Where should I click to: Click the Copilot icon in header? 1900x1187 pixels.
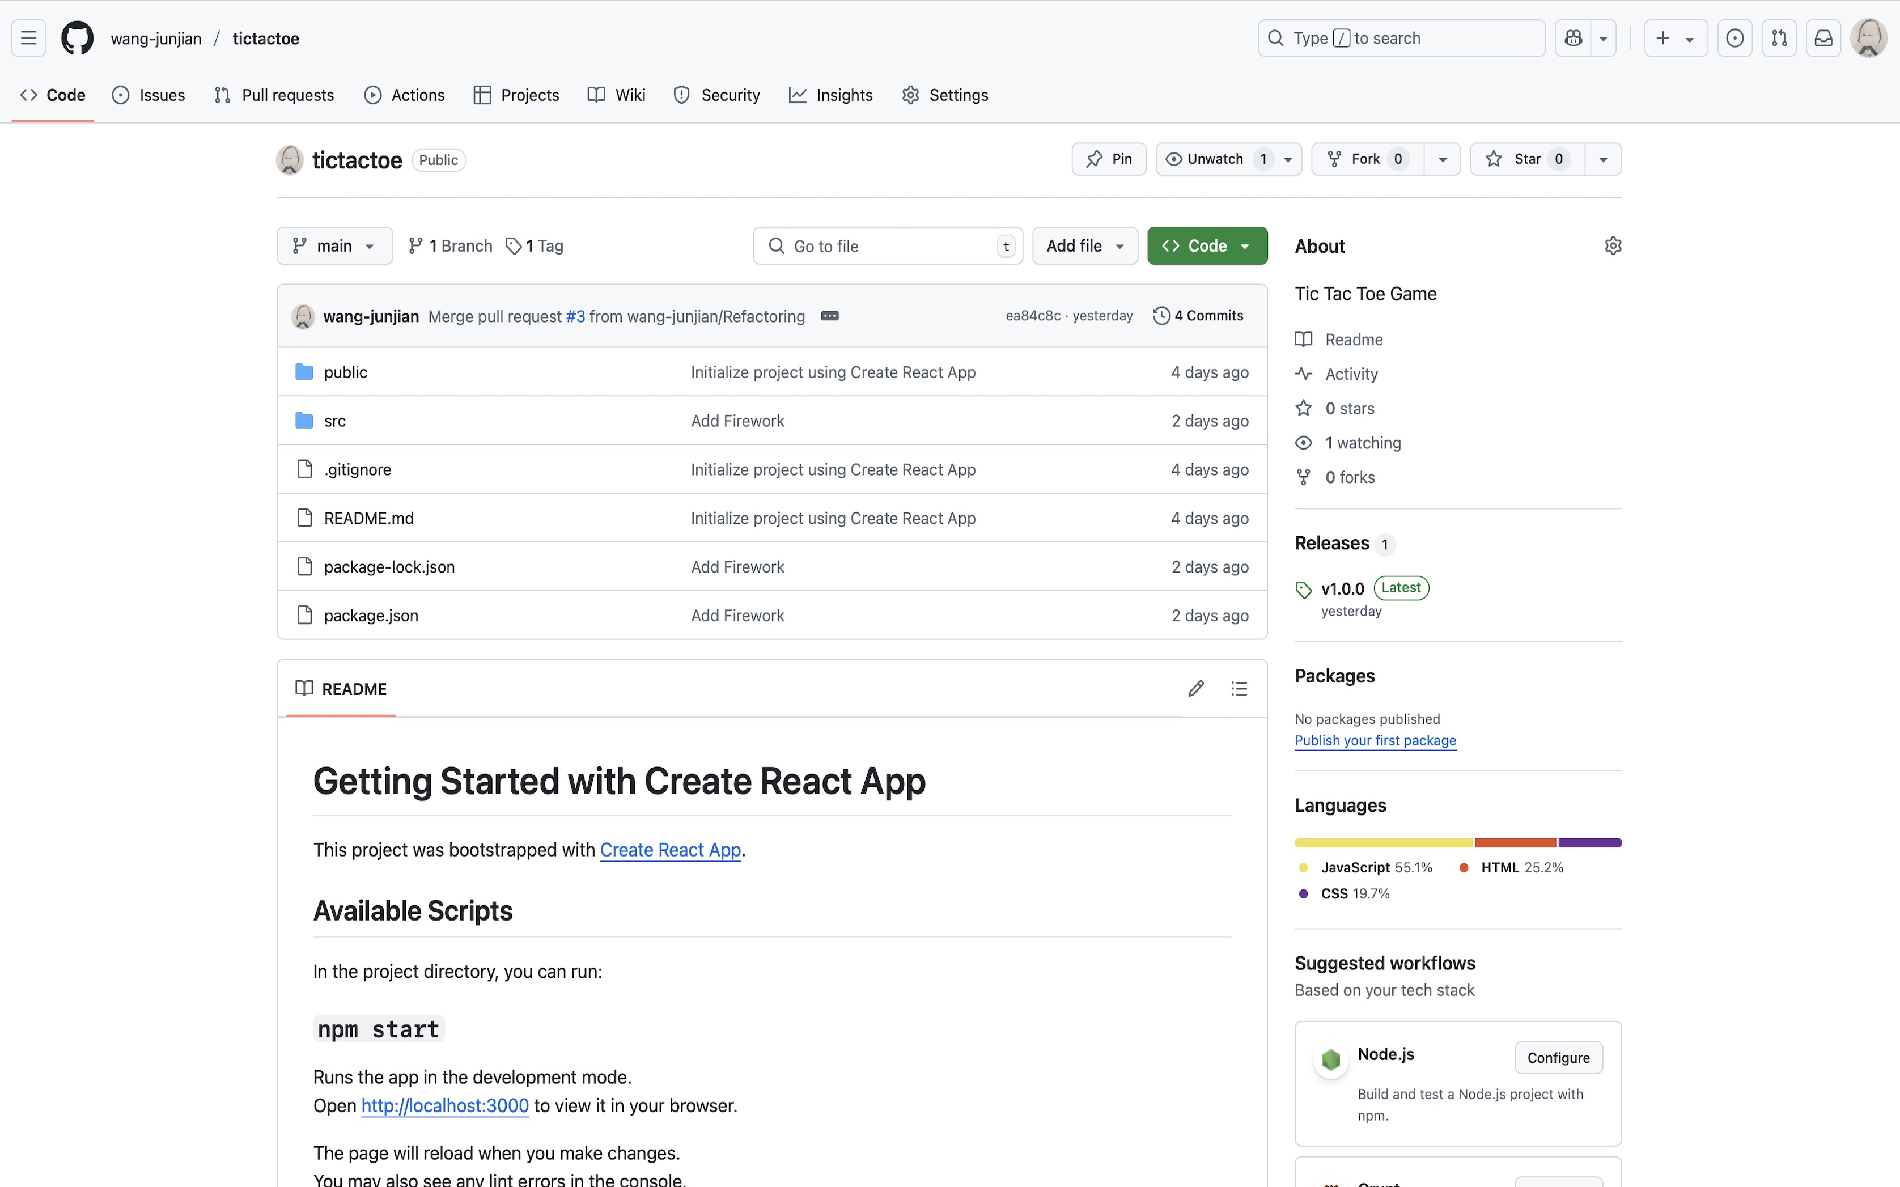coord(1573,37)
